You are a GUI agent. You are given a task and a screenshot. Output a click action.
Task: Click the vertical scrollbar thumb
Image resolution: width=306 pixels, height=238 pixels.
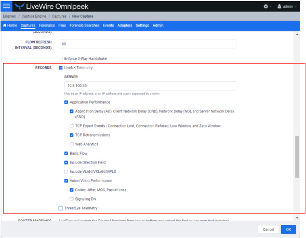pos(297,157)
